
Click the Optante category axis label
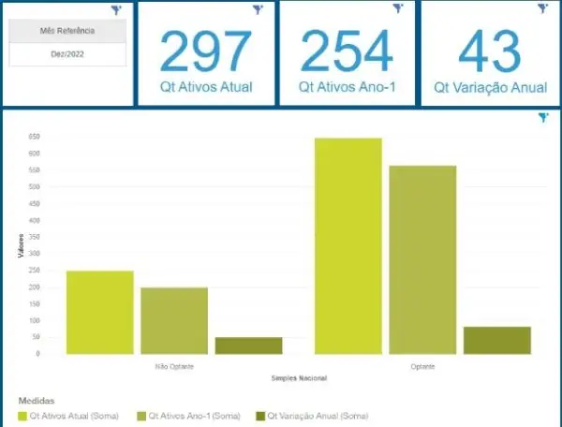pos(422,366)
